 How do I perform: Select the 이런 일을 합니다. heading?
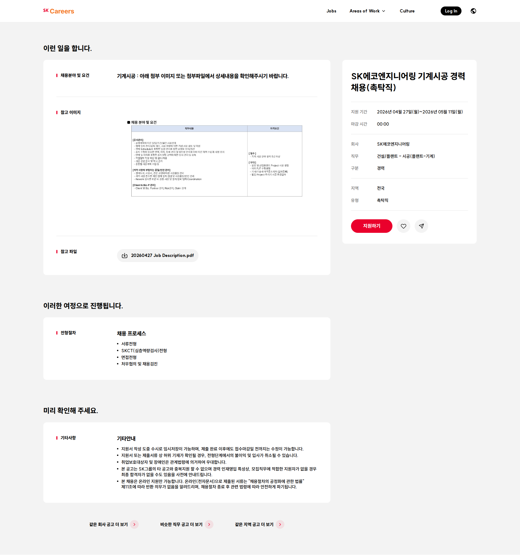(67, 48)
